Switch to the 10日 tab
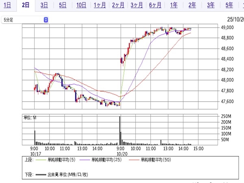This screenshot has height=183, width=244. [x=81, y=5]
